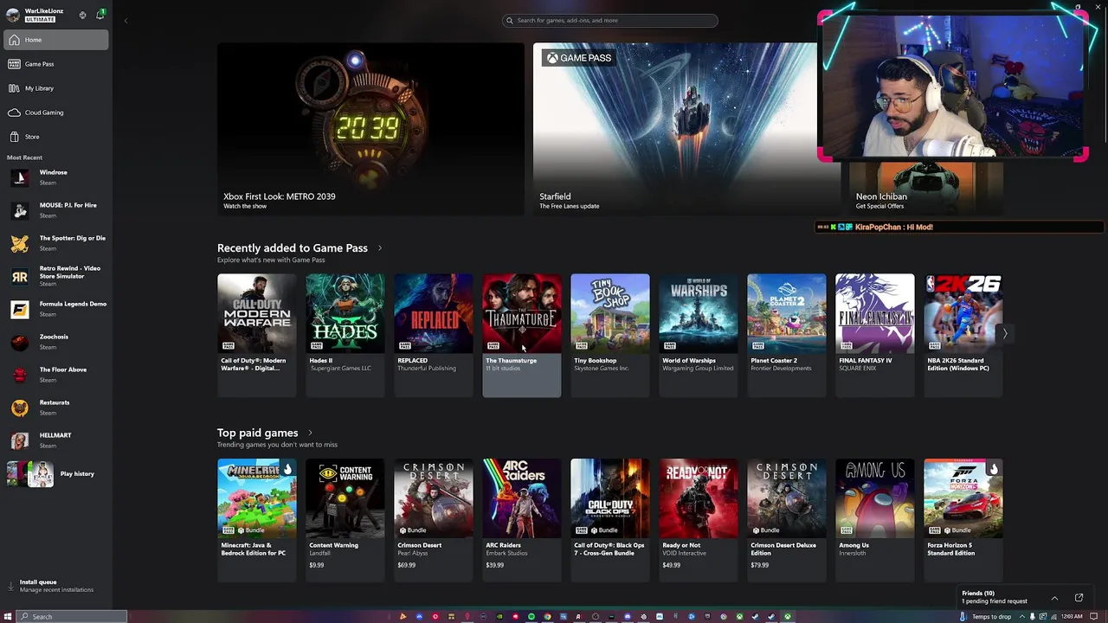Click next arrow on Game Pass carousel
The width and height of the screenshot is (1108, 623).
coord(1005,333)
